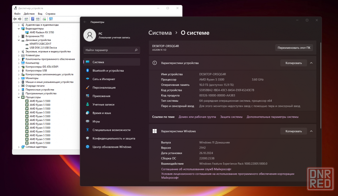
Task: Collapse the Видеоадаптеры tree node
Action: point(19,29)
